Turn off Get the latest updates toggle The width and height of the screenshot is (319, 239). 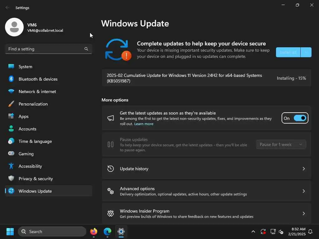point(300,118)
